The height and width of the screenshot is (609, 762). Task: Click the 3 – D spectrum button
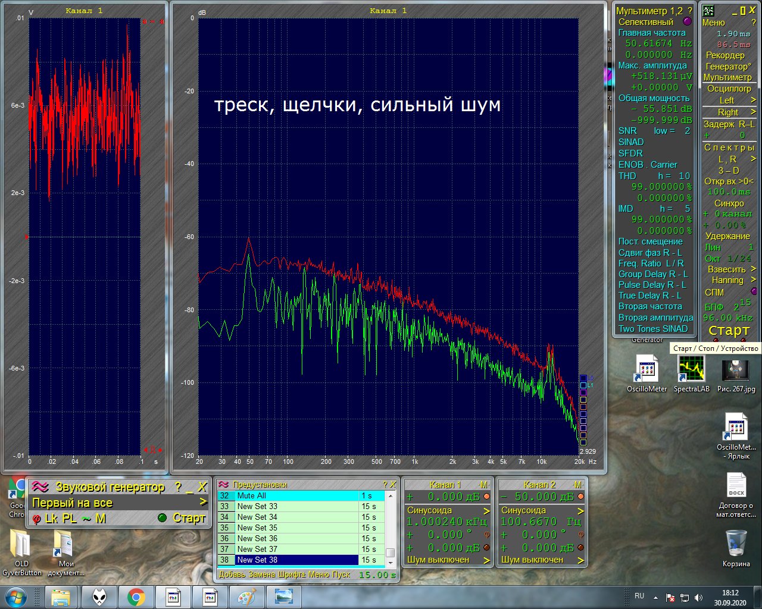728,171
